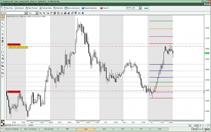Switch to News / Commentary tab
The height and width of the screenshot is (132, 211).
[30, 129]
